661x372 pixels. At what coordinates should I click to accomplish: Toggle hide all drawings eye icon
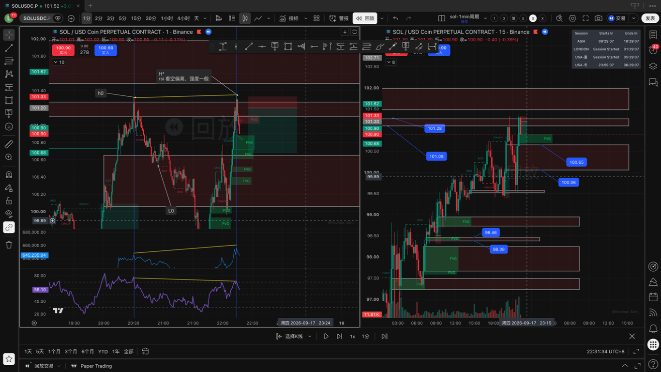(9, 214)
